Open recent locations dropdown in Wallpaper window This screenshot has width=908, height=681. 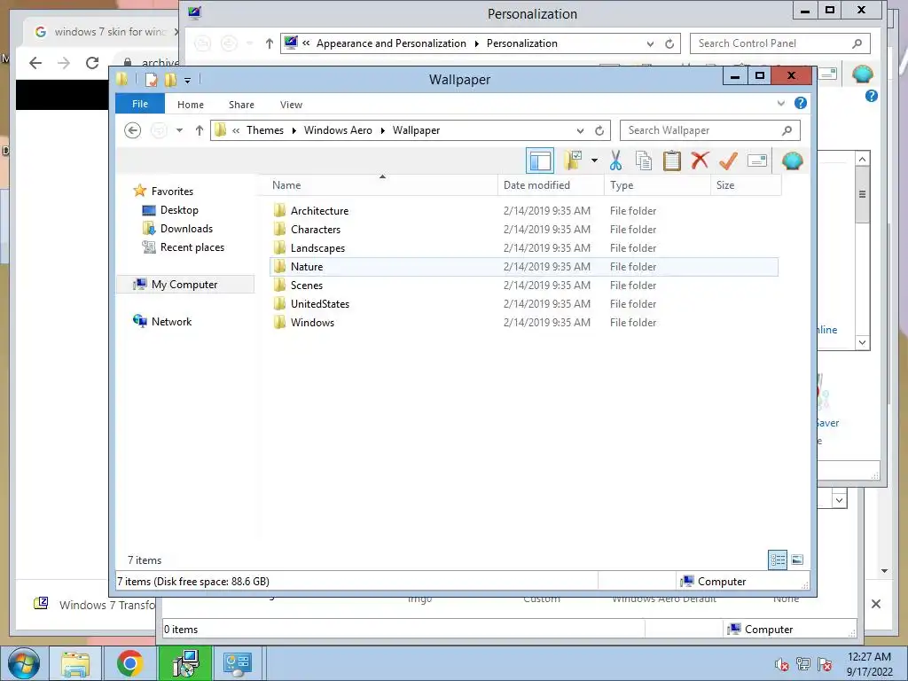click(179, 130)
